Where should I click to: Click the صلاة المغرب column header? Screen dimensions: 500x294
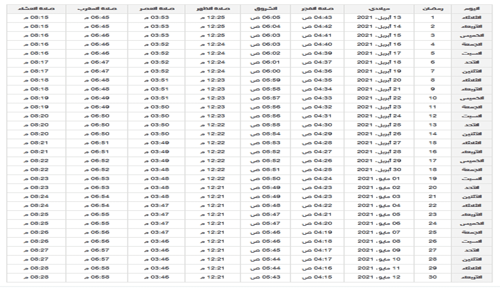click(97, 9)
